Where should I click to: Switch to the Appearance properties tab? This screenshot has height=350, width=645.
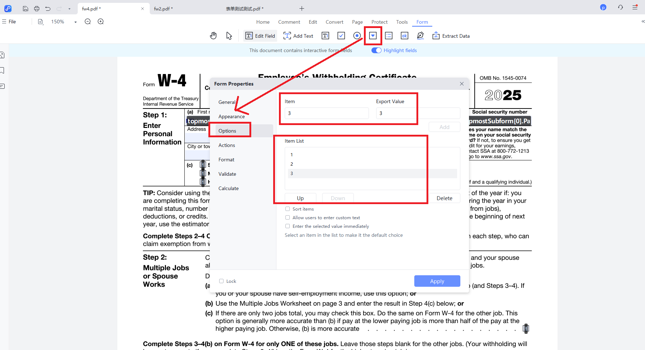point(231,116)
